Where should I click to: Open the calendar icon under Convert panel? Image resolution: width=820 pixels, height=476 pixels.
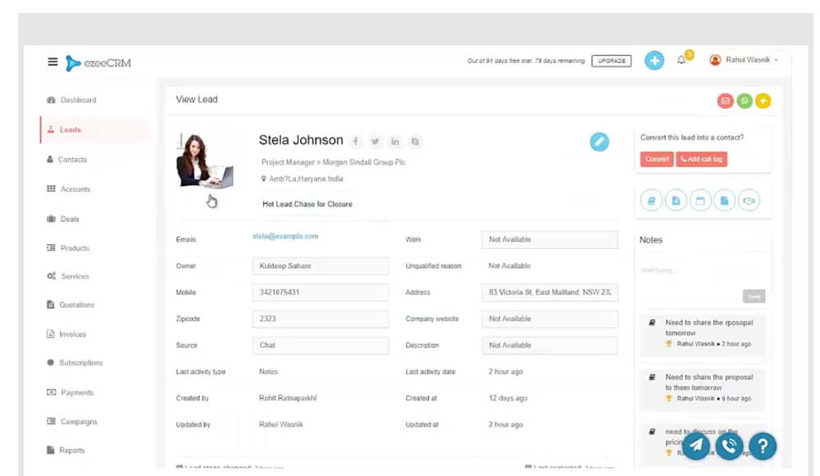[699, 200]
